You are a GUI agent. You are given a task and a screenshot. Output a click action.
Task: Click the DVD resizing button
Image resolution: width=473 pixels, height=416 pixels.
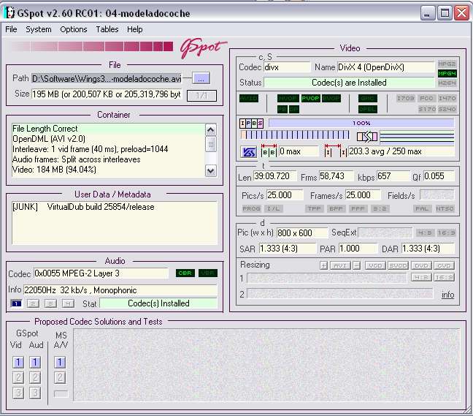tap(421, 265)
